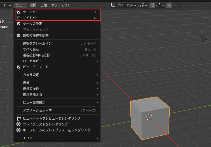Open the 選択 menu
The width and height of the screenshot is (211, 147).
tap(33, 5)
